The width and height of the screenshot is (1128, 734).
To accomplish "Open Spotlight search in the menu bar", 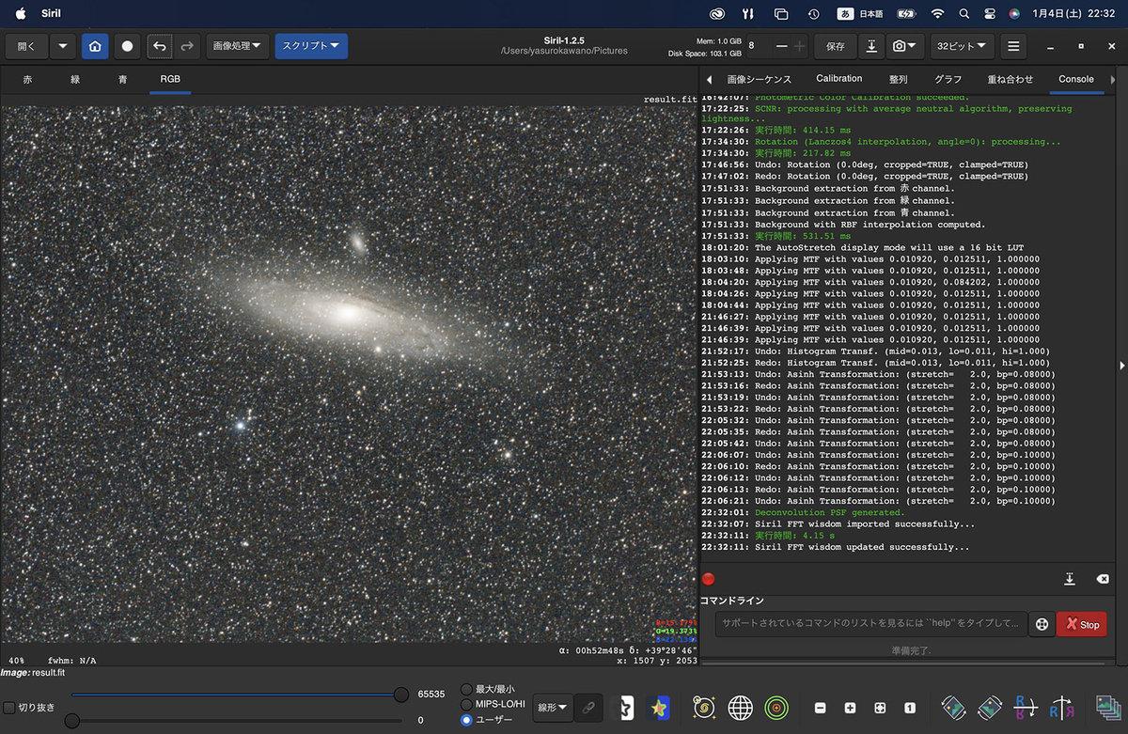I will 963,13.
